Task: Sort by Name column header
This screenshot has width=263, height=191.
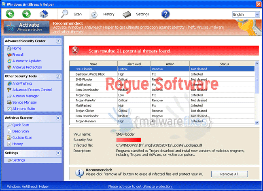Action: [93, 64]
